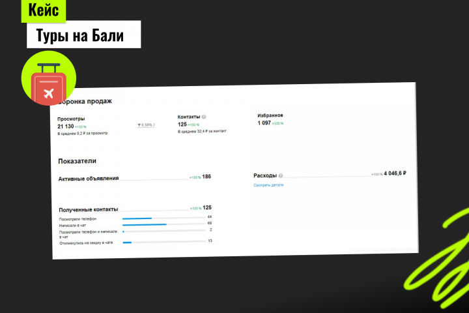Click В среднем 0,2 ₽ за просмотр
The height and width of the screenshot is (313, 469).
83,133
